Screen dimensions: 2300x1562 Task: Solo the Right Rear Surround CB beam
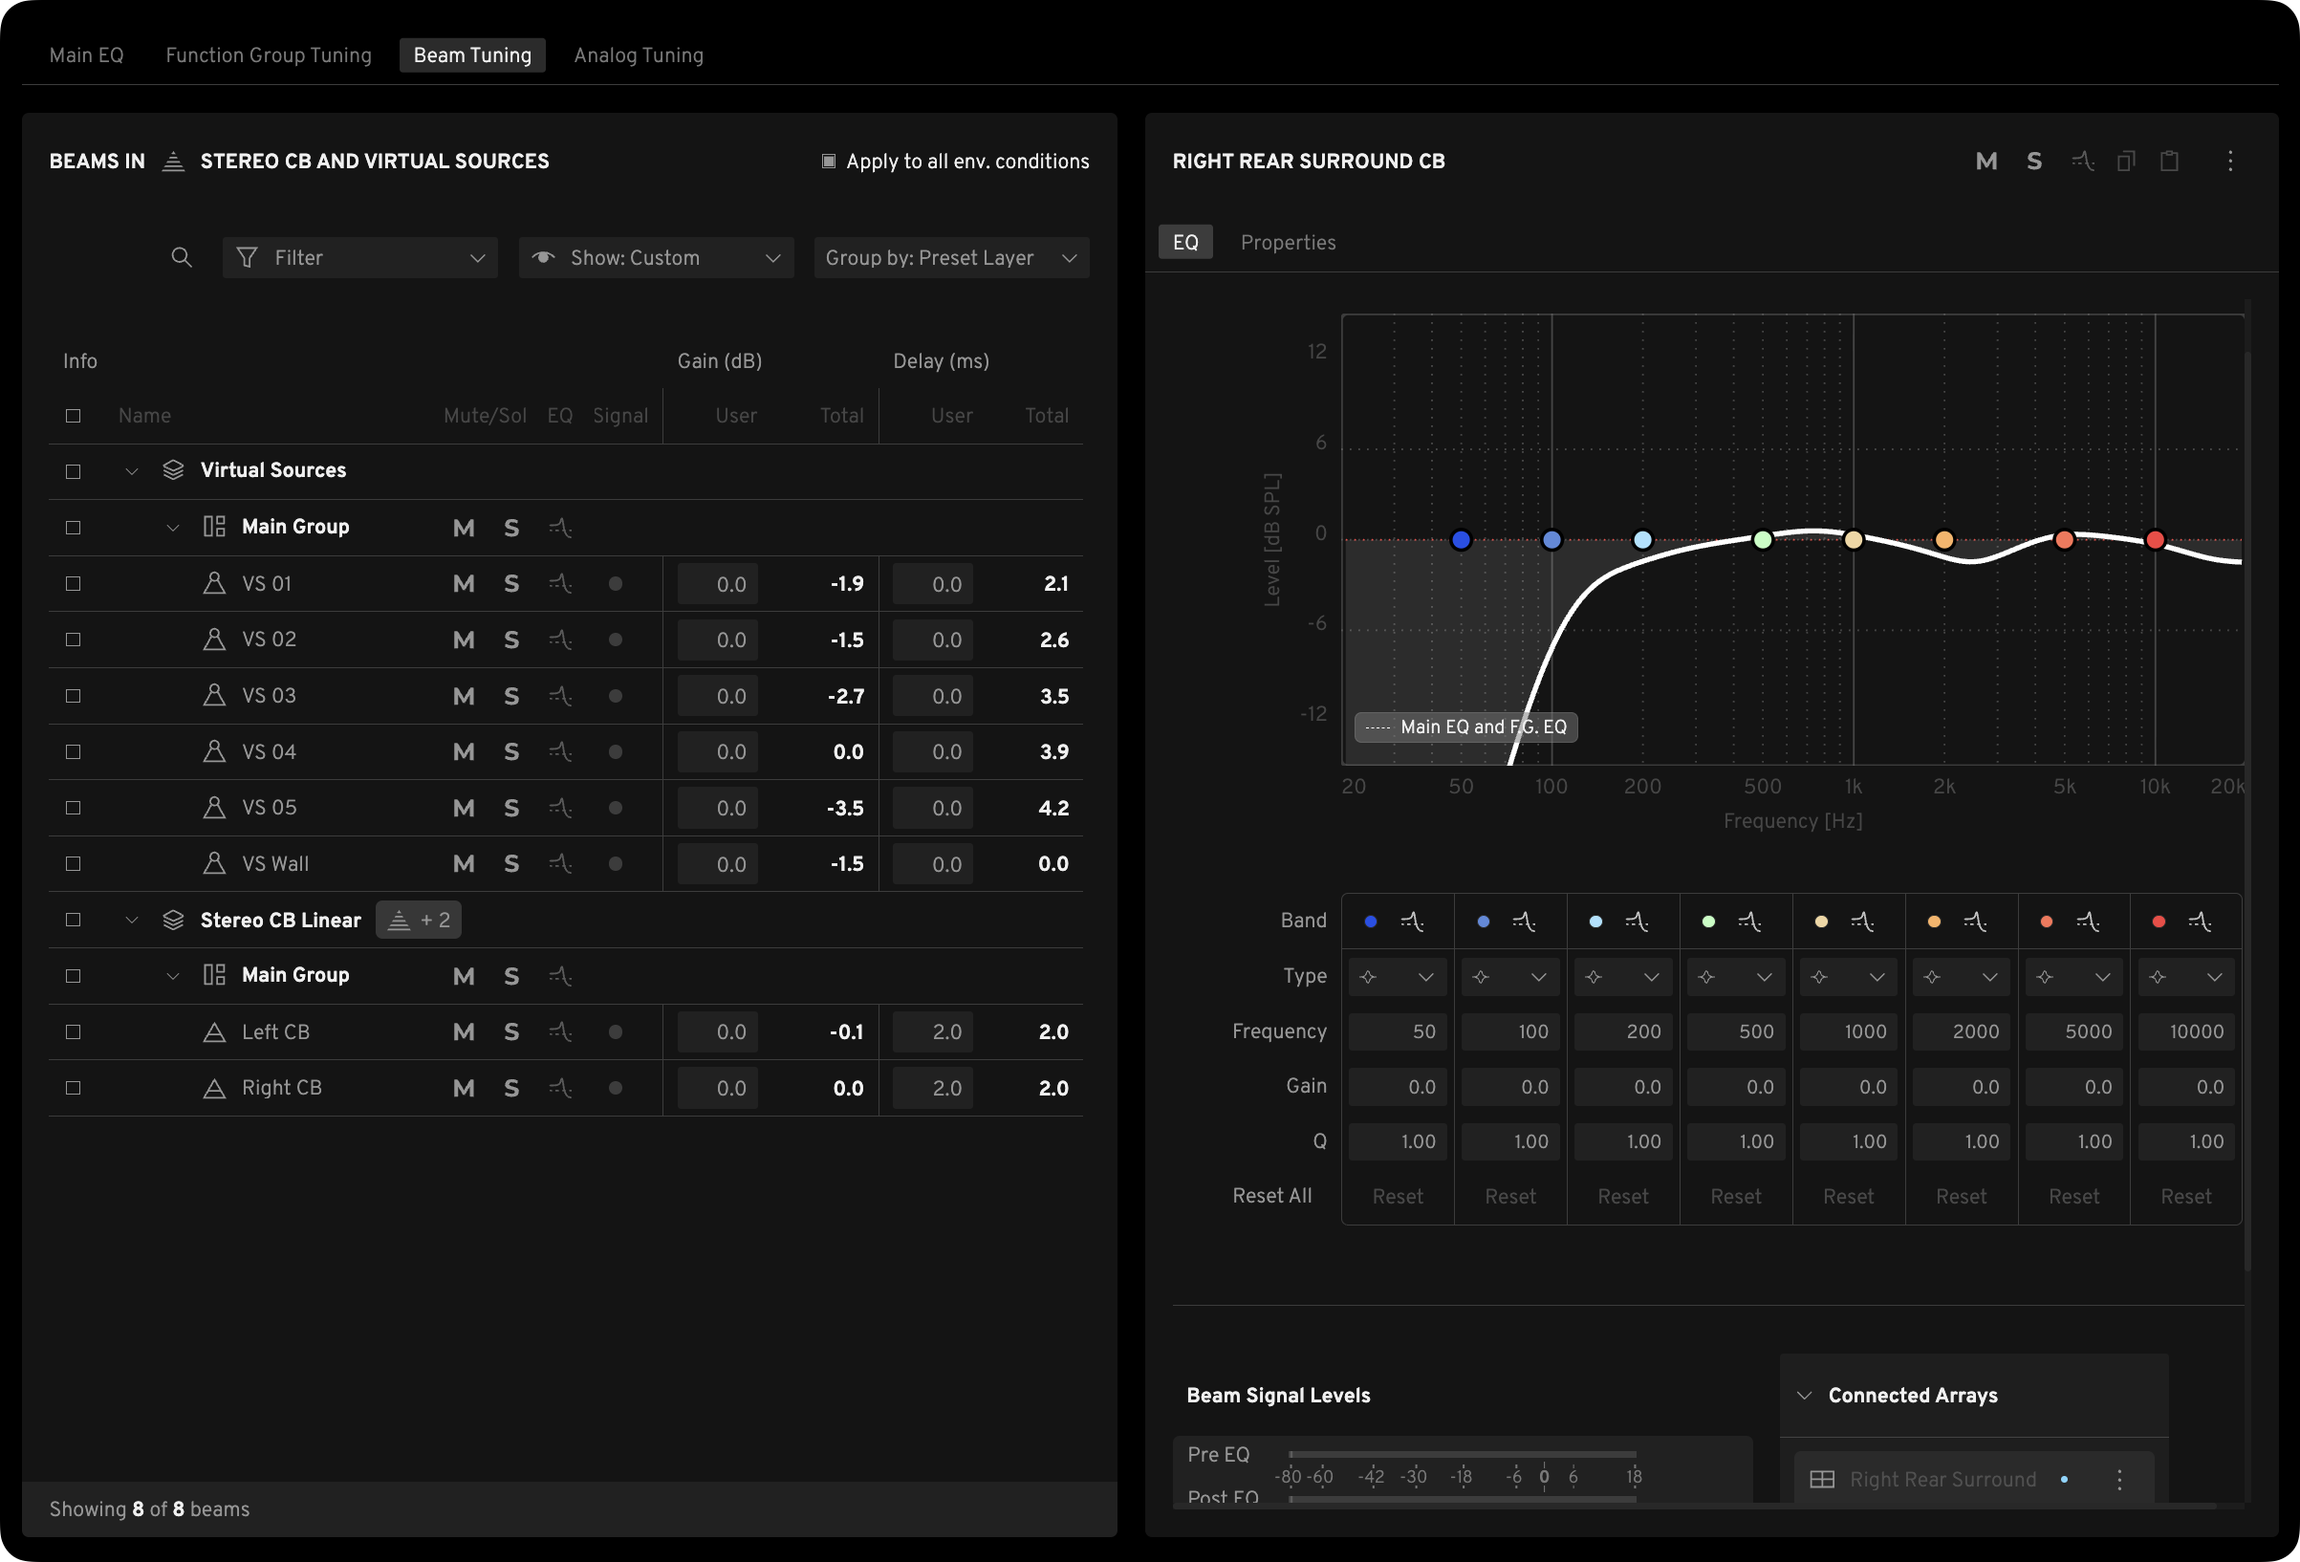click(x=2034, y=162)
